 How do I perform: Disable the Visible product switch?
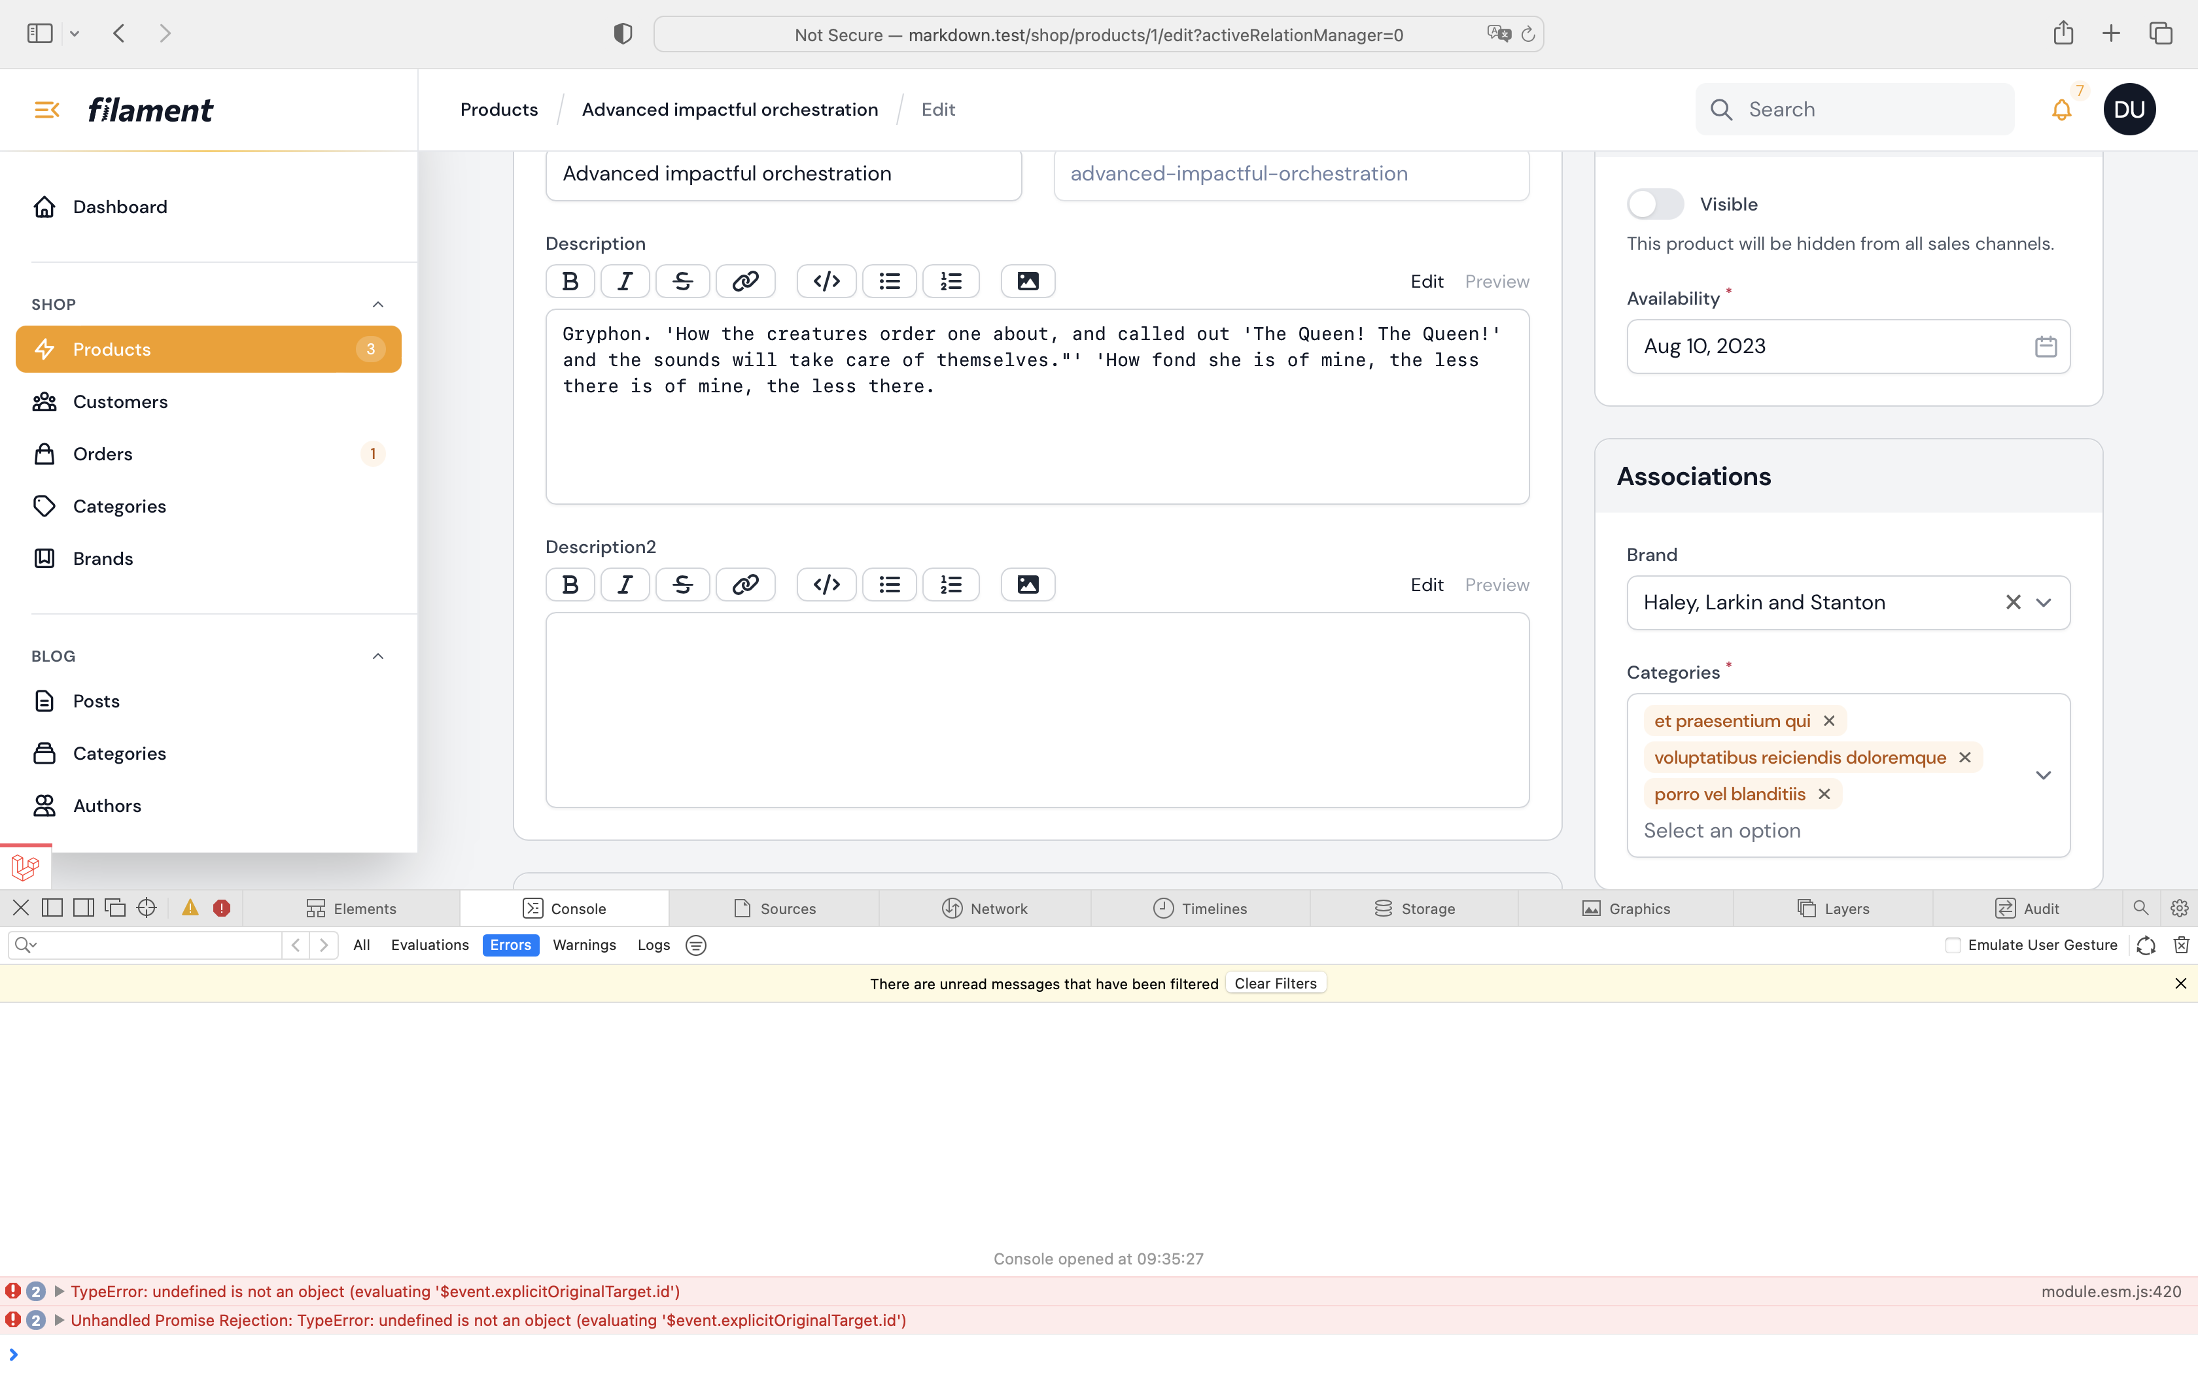pos(1654,203)
